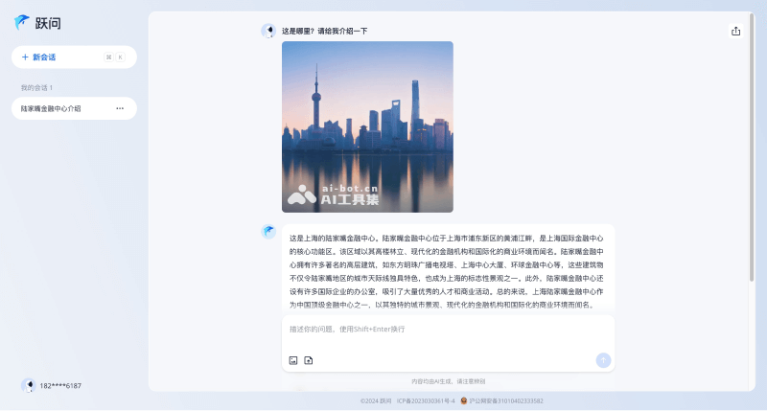Click the 跃问 dolphin logo icon
Image resolution: width=767 pixels, height=411 pixels.
coord(21,22)
